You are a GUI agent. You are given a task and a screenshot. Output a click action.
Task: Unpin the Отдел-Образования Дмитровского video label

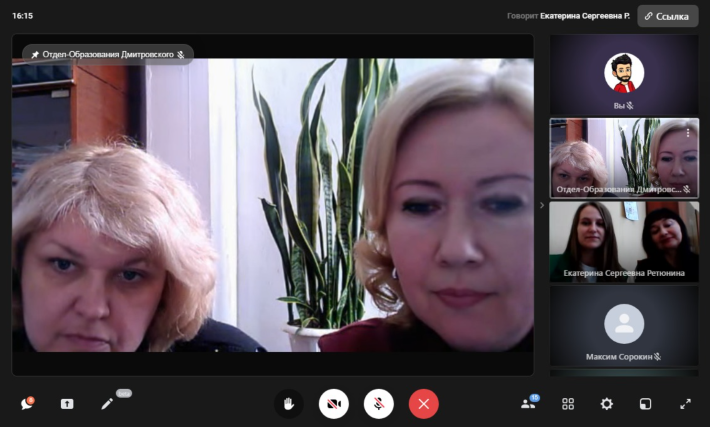(35, 55)
